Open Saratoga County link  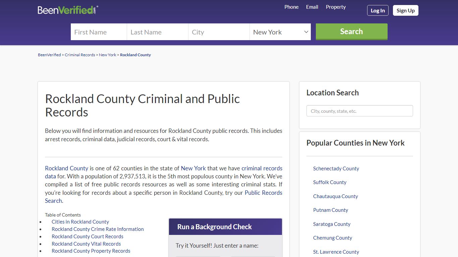pyautogui.click(x=332, y=224)
